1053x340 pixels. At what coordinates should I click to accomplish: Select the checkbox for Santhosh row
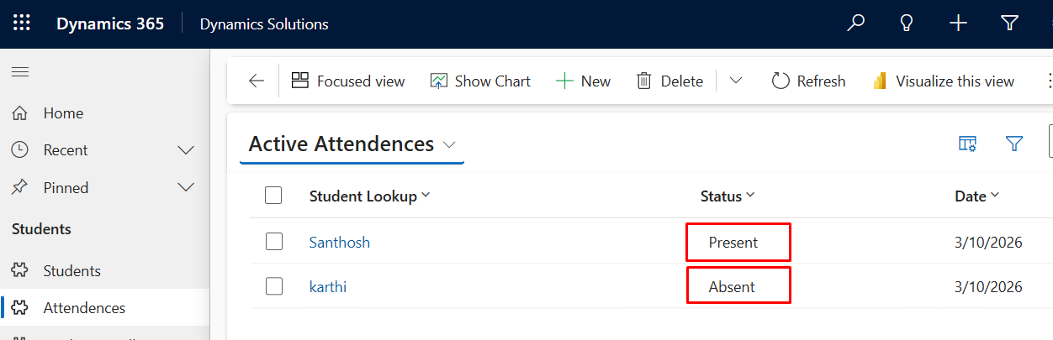click(x=273, y=242)
